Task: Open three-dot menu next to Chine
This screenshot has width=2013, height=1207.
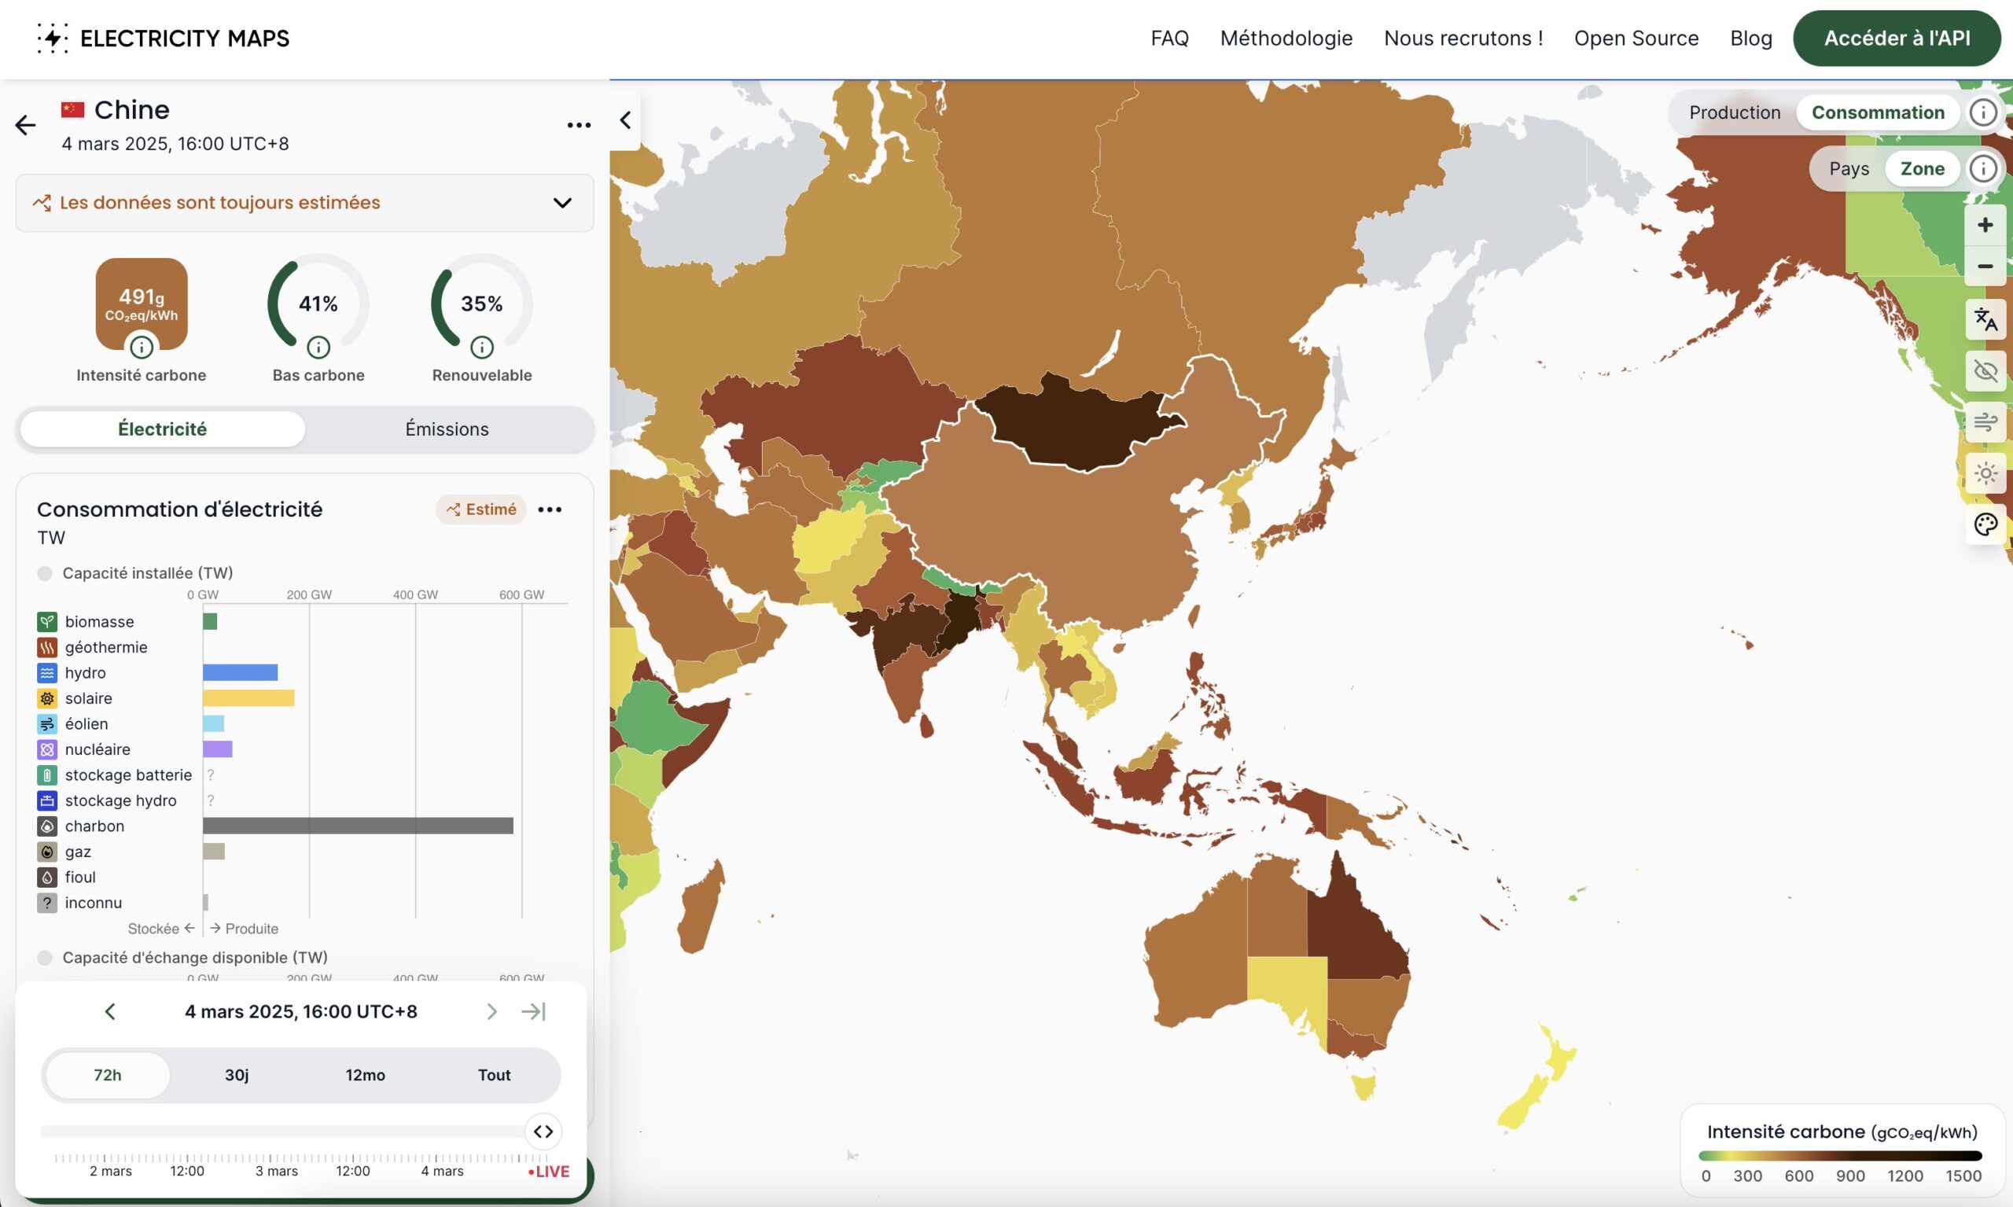Action: (578, 125)
